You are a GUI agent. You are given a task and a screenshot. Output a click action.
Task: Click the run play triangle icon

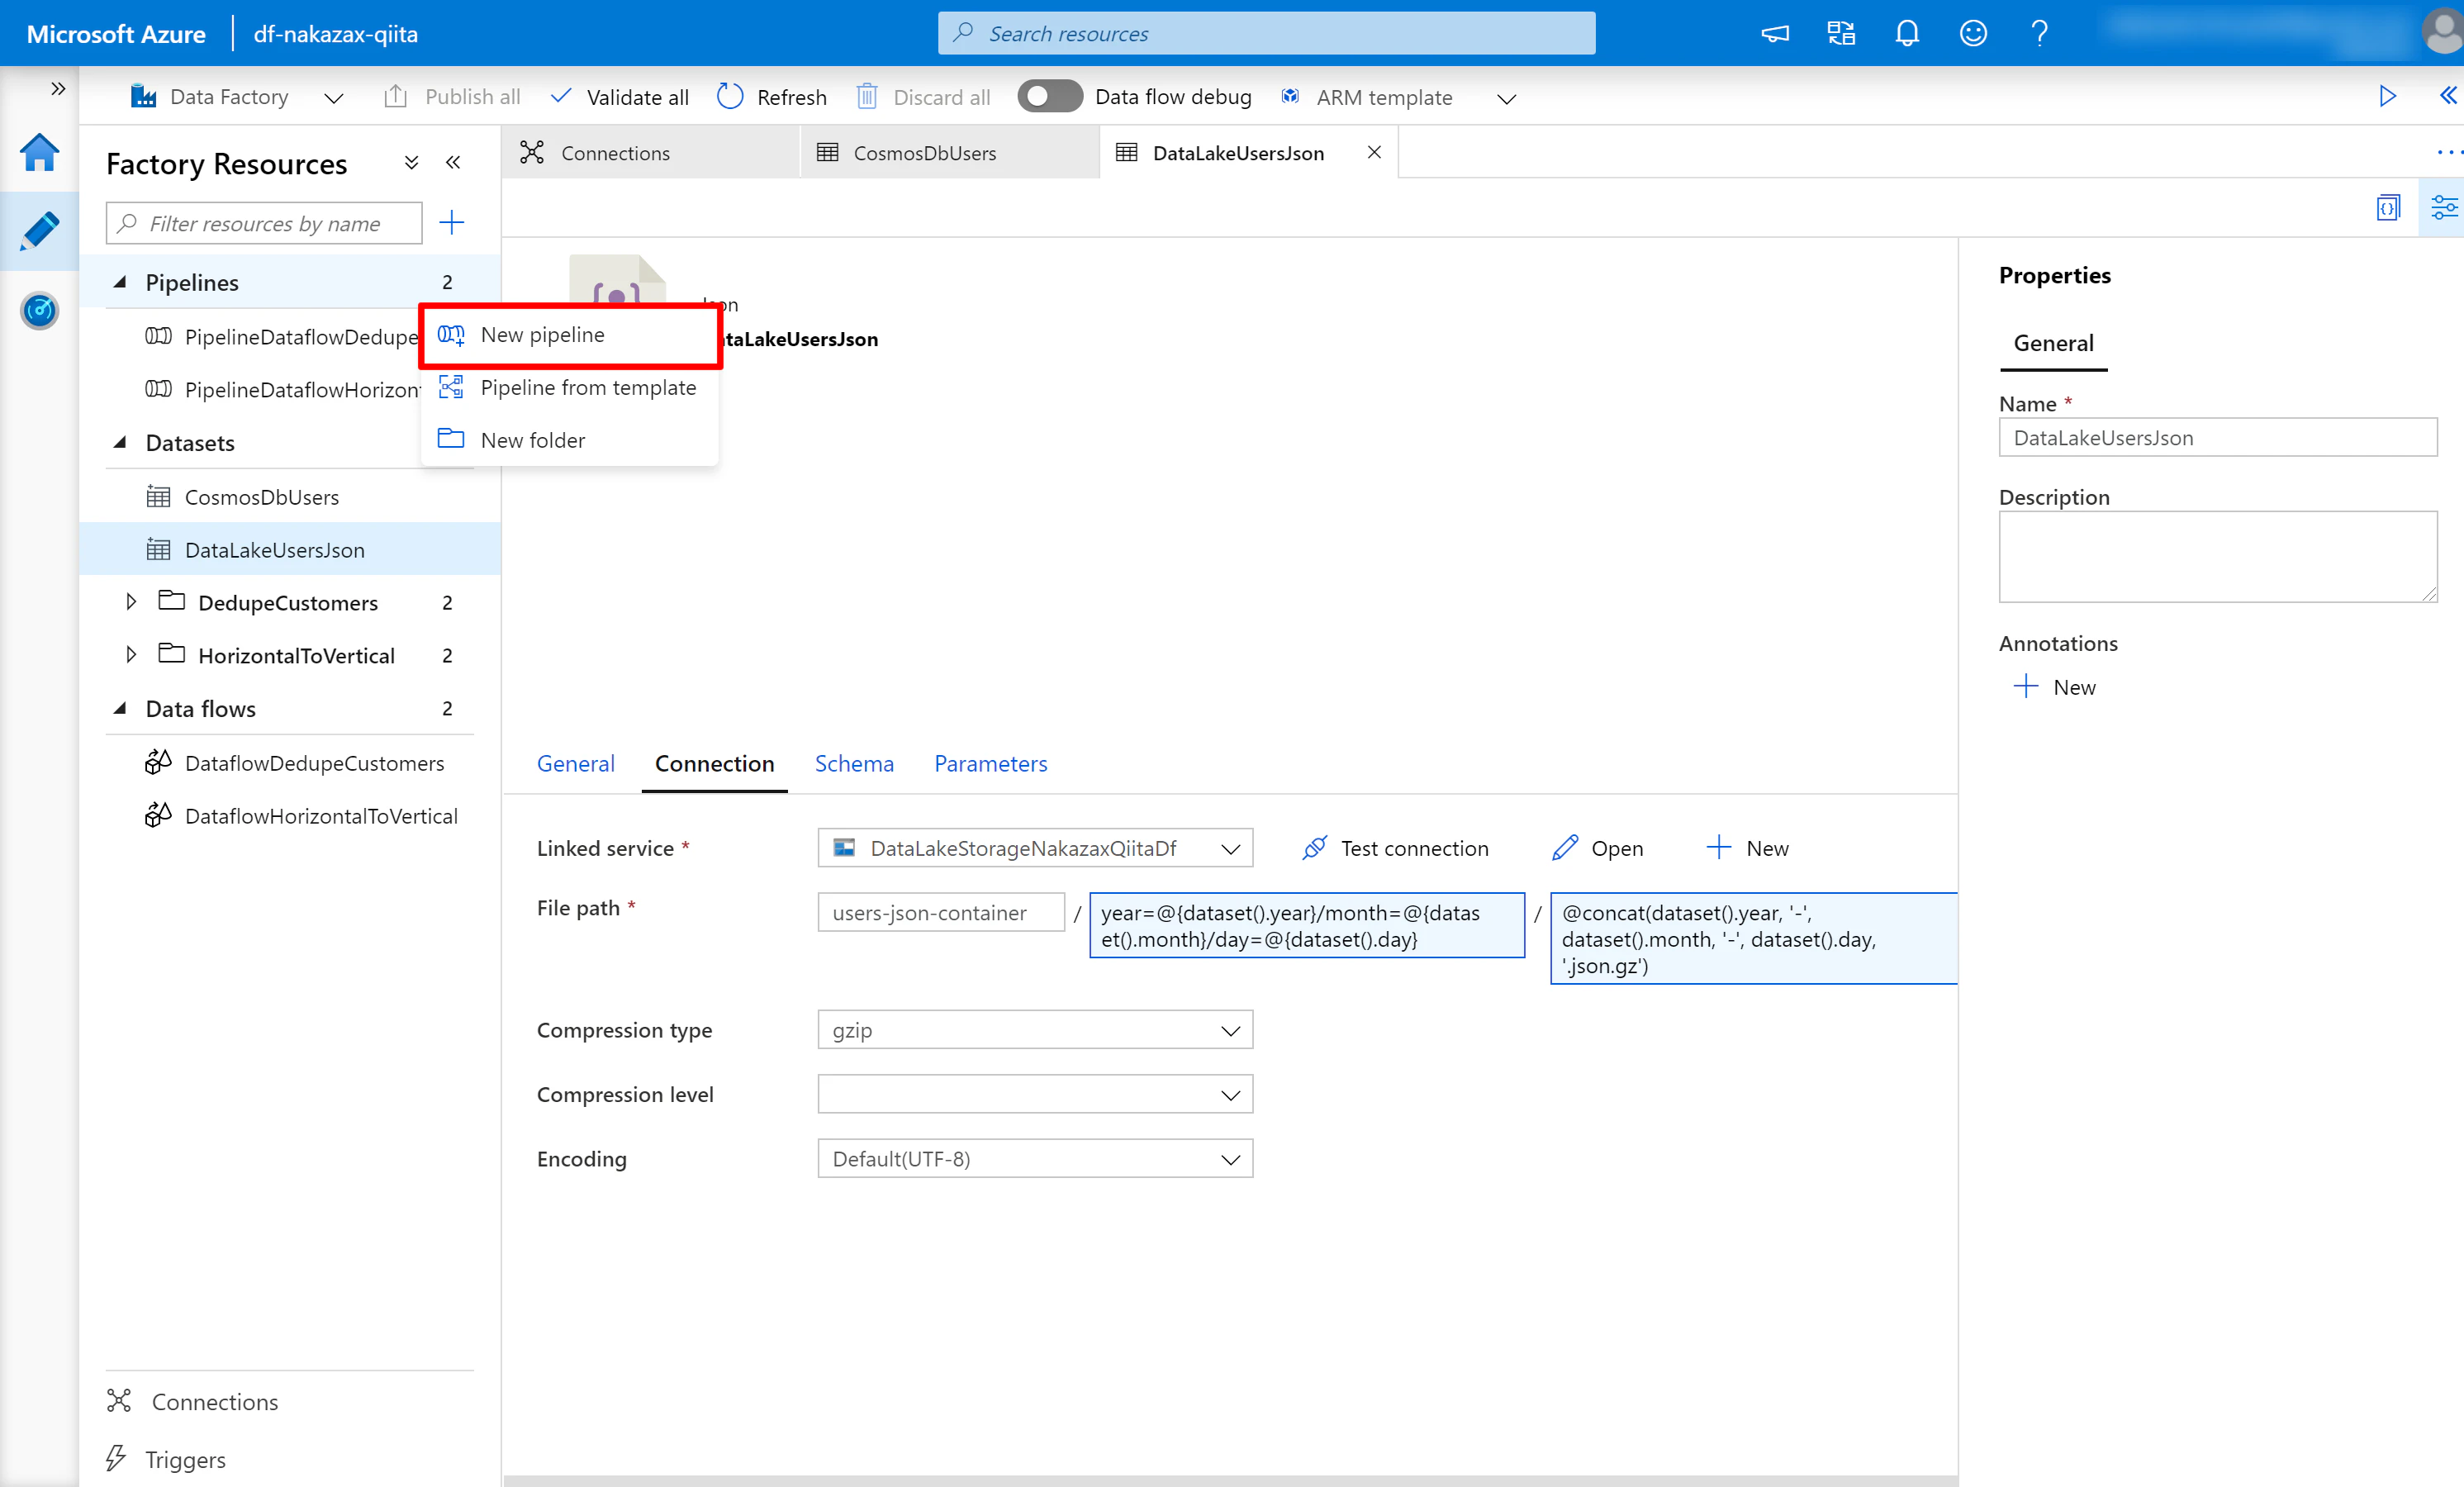2388,96
